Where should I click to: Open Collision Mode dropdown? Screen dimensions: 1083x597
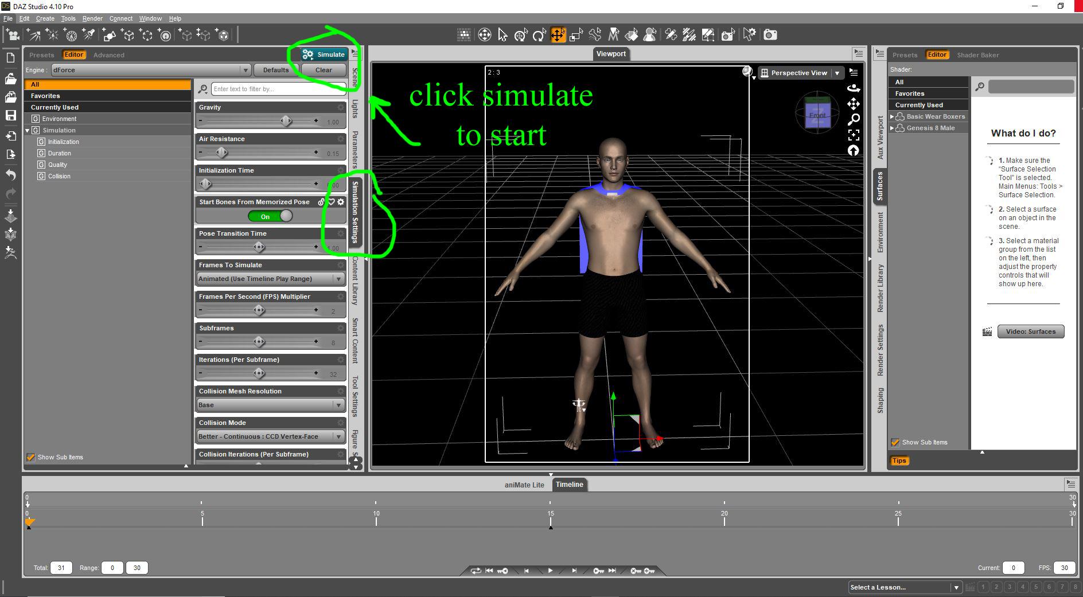(x=270, y=436)
